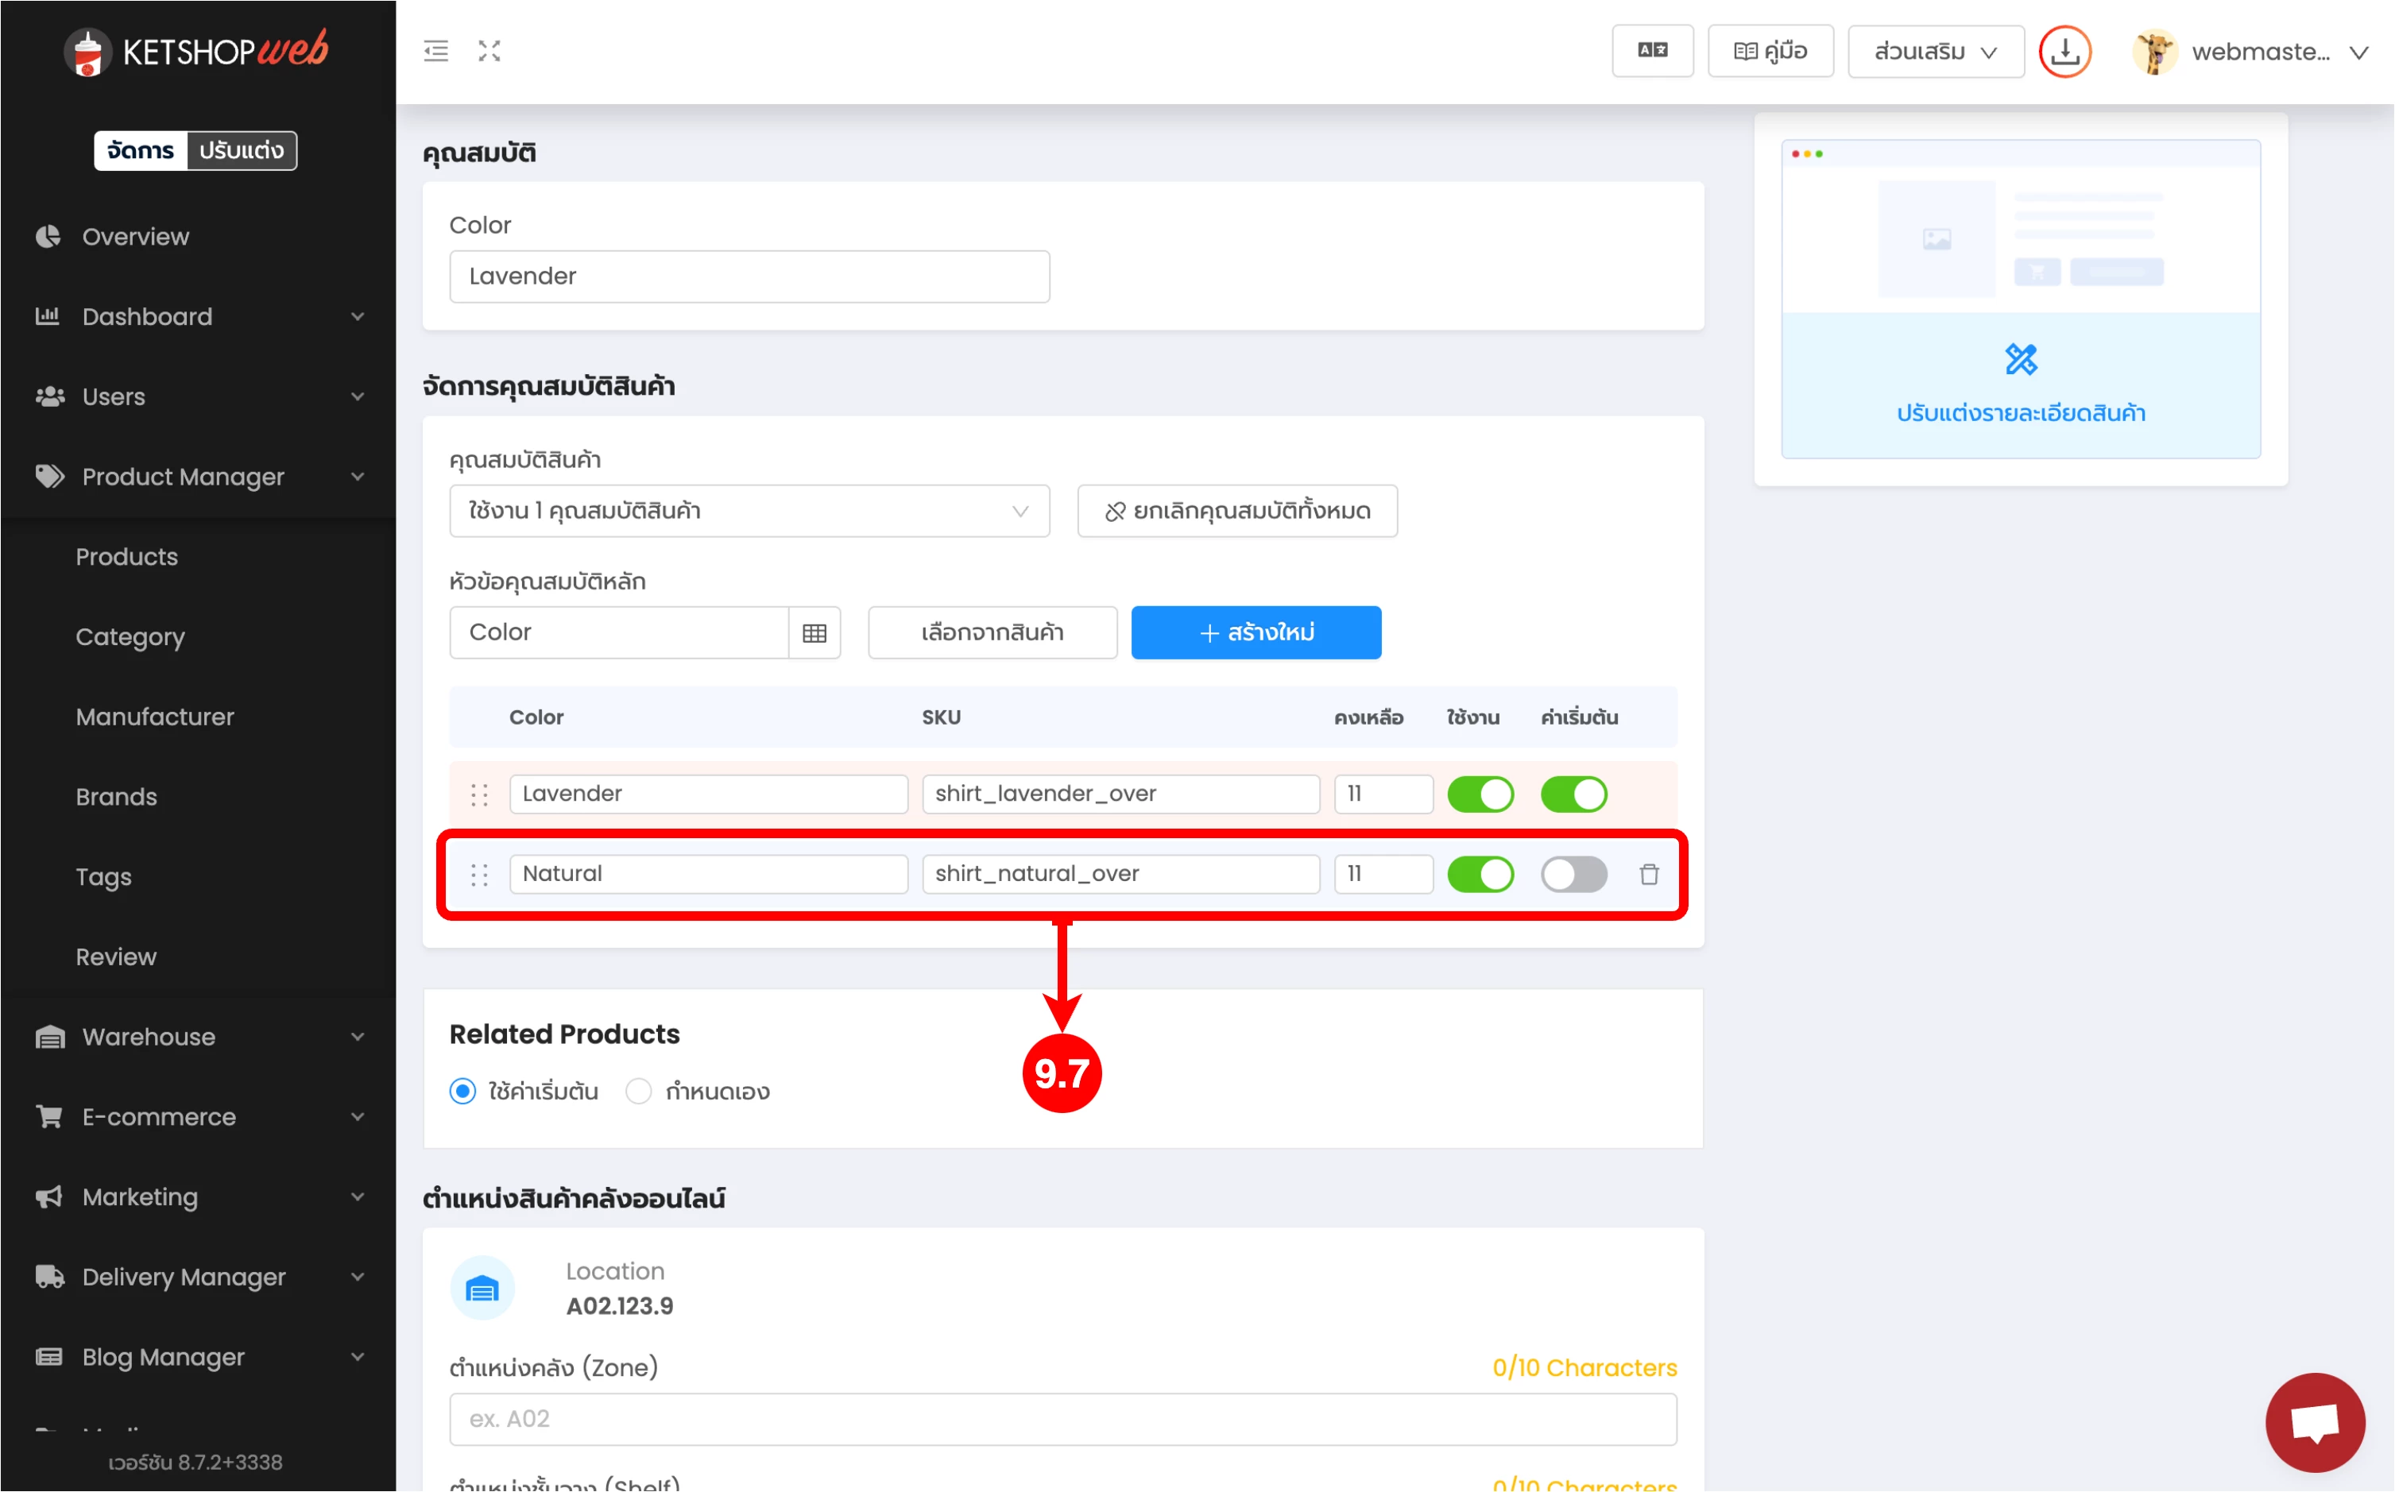Delete the Natural row with trash icon

pyautogui.click(x=1649, y=874)
